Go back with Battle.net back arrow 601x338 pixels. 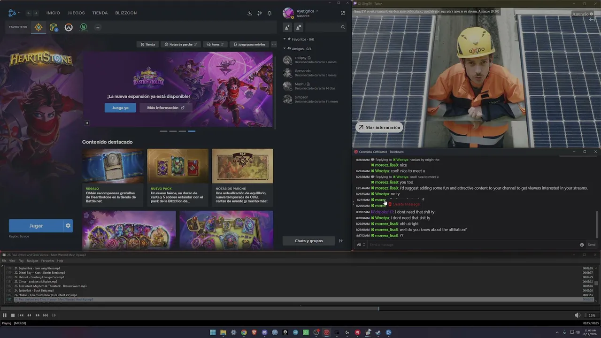click(29, 13)
